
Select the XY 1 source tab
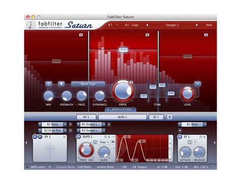coord(86,117)
